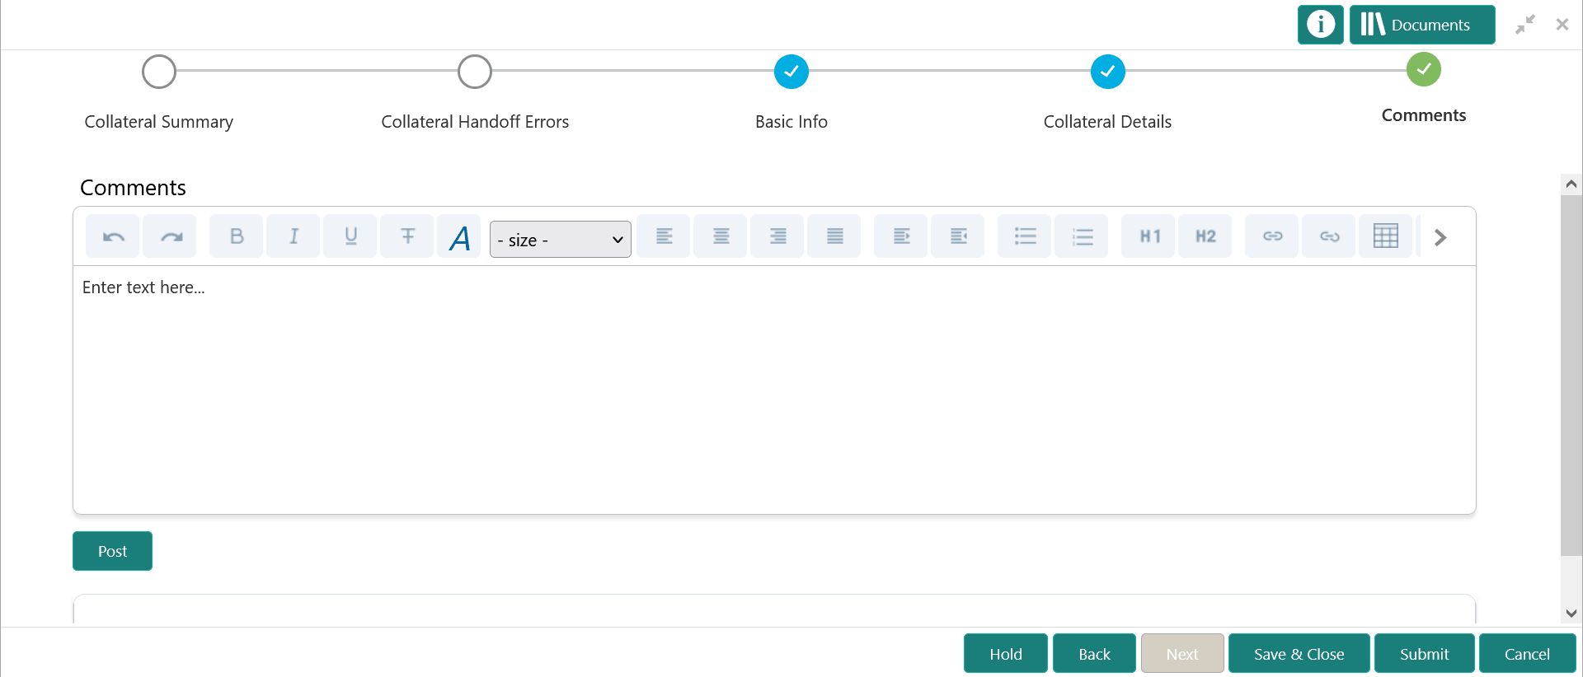Decrease text indent
The width and height of the screenshot is (1583, 677).
point(958,236)
